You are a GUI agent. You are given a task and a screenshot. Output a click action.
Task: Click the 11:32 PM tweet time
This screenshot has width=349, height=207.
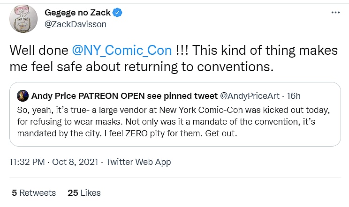pyautogui.click(x=28, y=162)
